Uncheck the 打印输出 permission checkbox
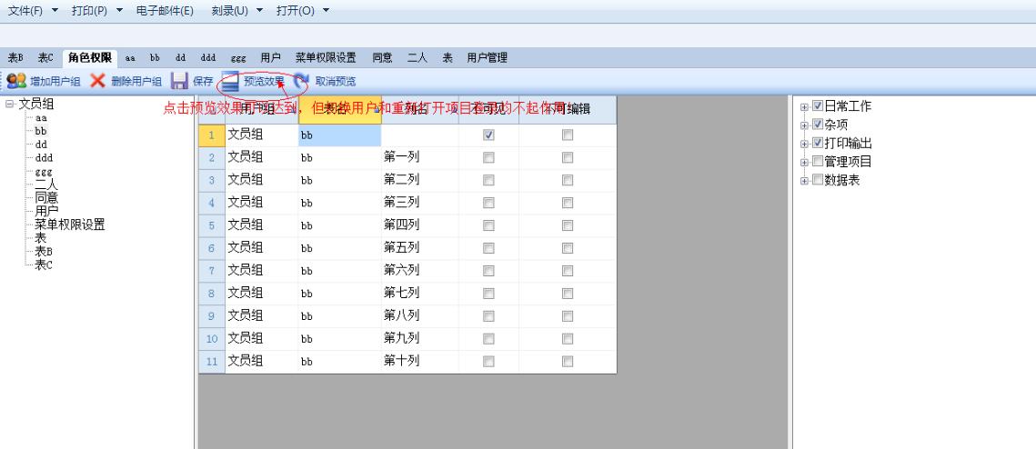Viewport: 1036px width, 449px height. point(817,144)
